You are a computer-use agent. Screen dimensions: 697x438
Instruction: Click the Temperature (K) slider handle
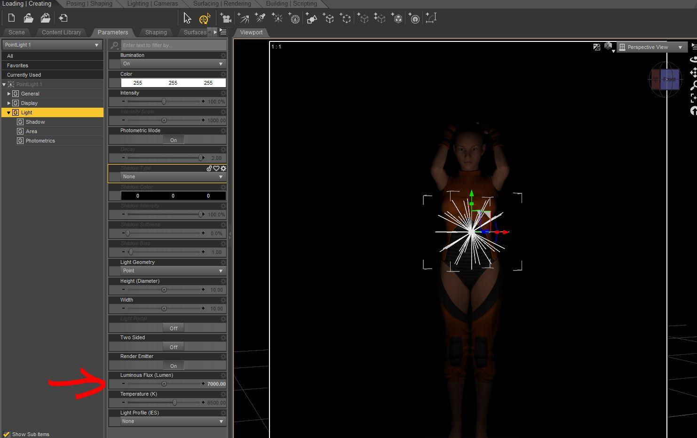coord(174,403)
